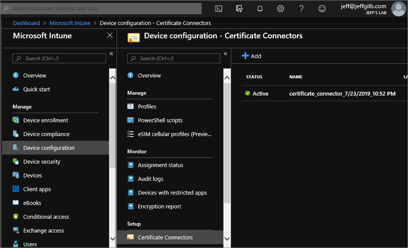The width and height of the screenshot is (408, 248).
Task: Click scroll up arrow in Intune menu
Action: (113, 77)
